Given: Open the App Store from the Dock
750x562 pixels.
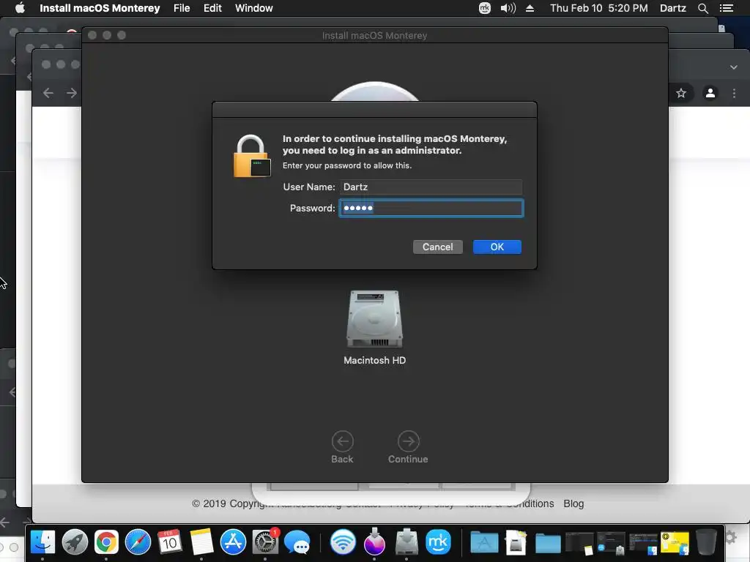Looking at the screenshot, I should [x=233, y=542].
